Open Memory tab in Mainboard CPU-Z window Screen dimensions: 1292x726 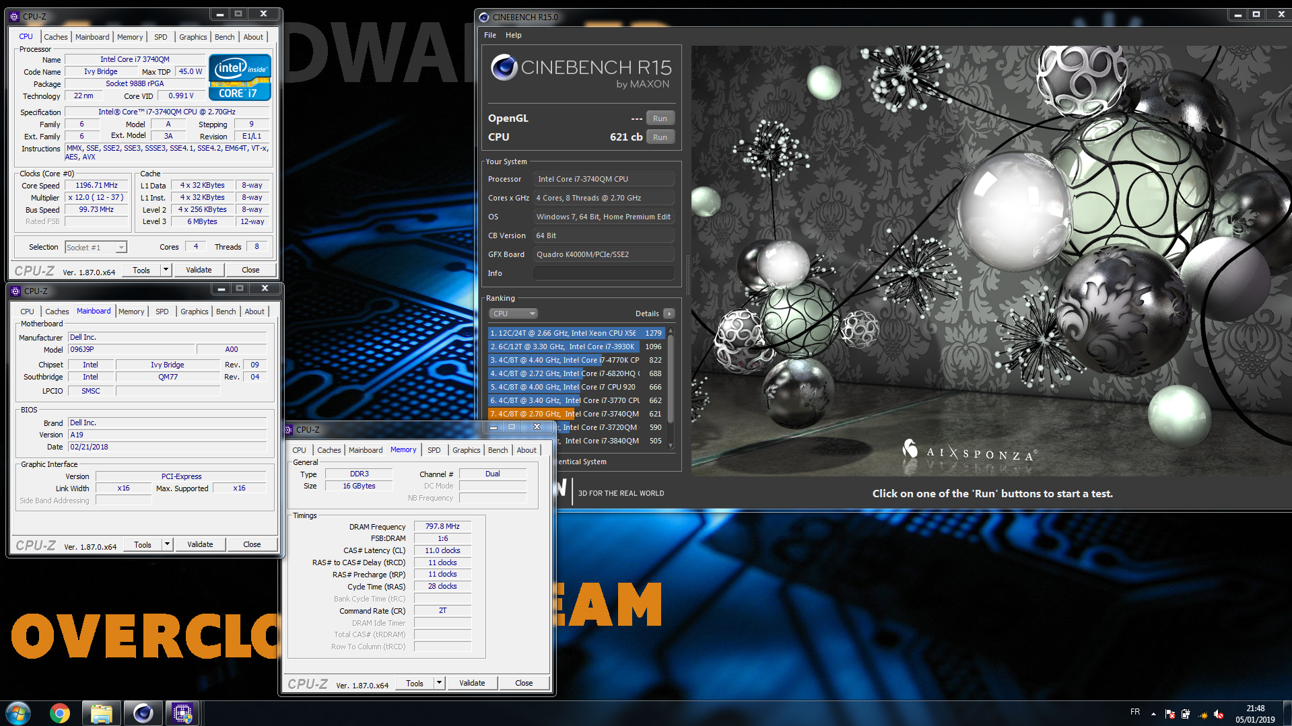coord(131,312)
